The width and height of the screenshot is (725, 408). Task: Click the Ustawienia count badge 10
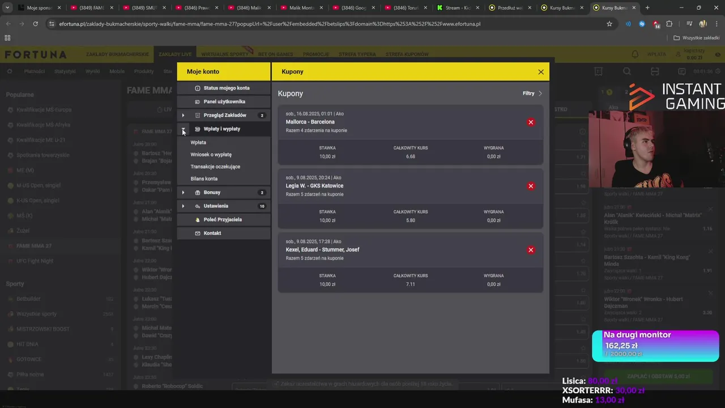pyautogui.click(x=262, y=206)
